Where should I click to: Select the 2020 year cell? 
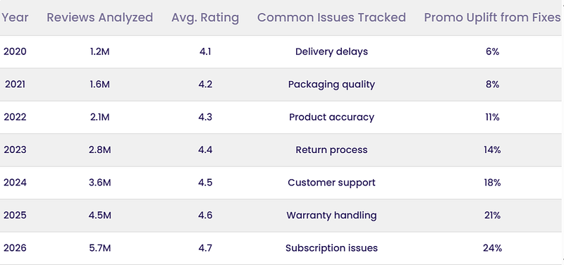(x=15, y=51)
